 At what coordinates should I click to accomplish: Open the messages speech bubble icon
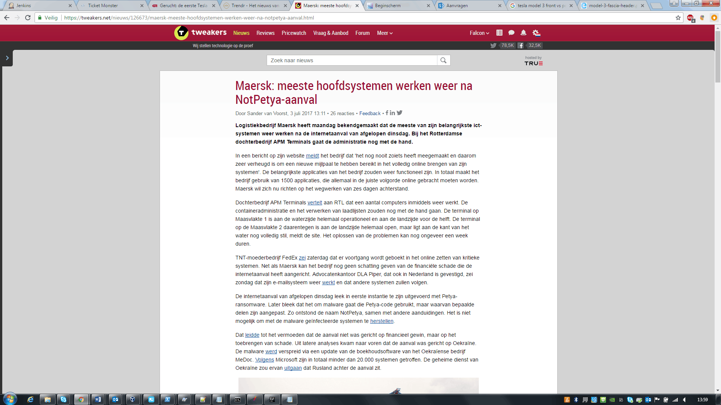[511, 33]
